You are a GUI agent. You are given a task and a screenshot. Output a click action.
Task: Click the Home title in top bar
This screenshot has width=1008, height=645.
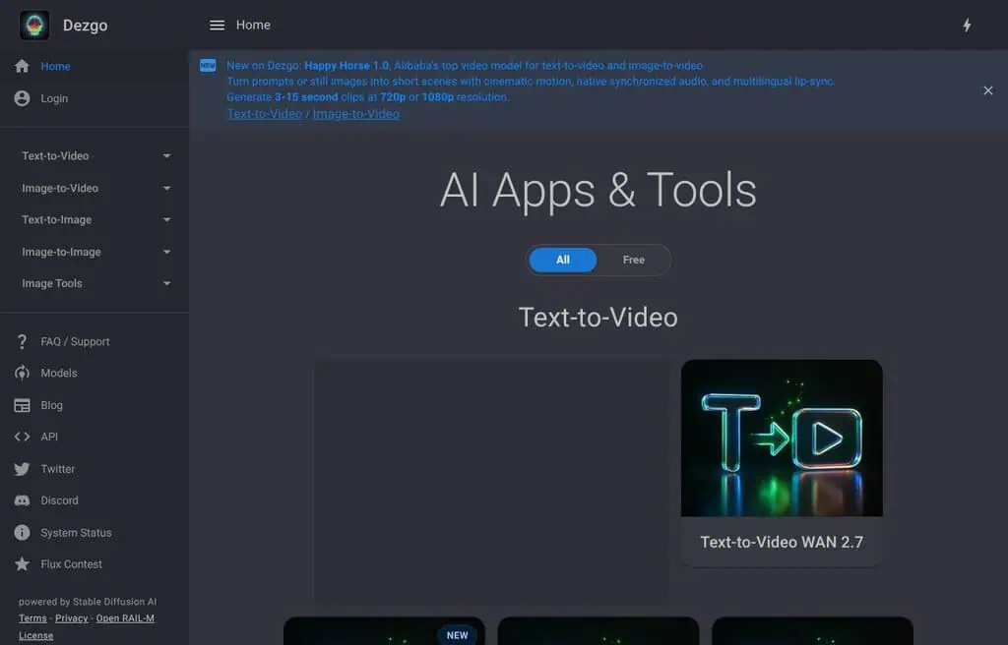(253, 25)
